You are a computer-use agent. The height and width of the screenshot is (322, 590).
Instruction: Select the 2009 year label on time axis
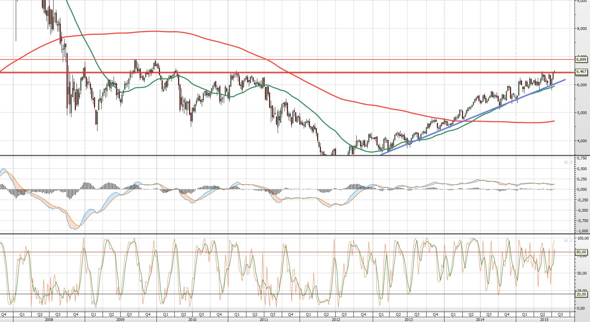click(120, 320)
